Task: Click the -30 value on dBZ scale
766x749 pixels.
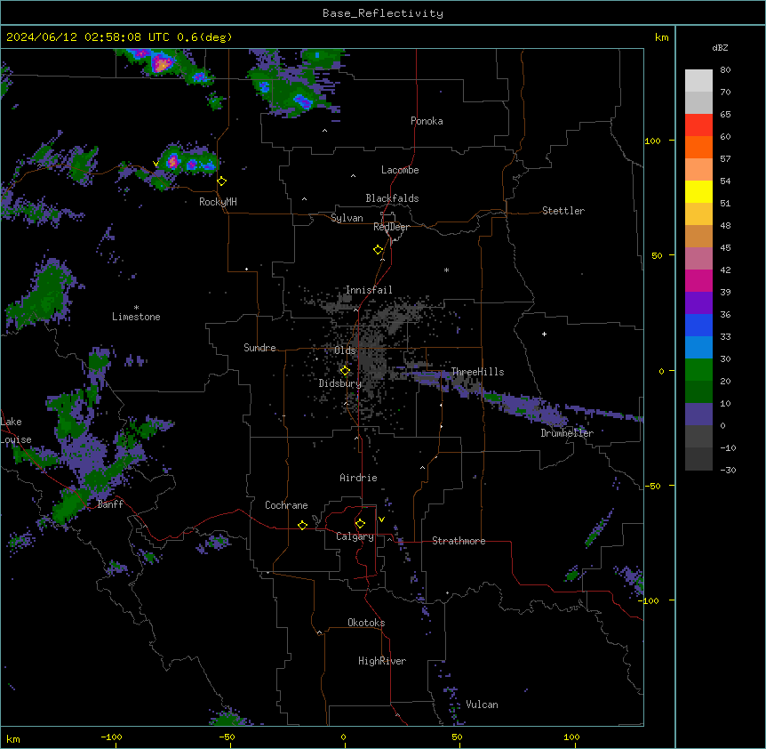Action: 728,470
